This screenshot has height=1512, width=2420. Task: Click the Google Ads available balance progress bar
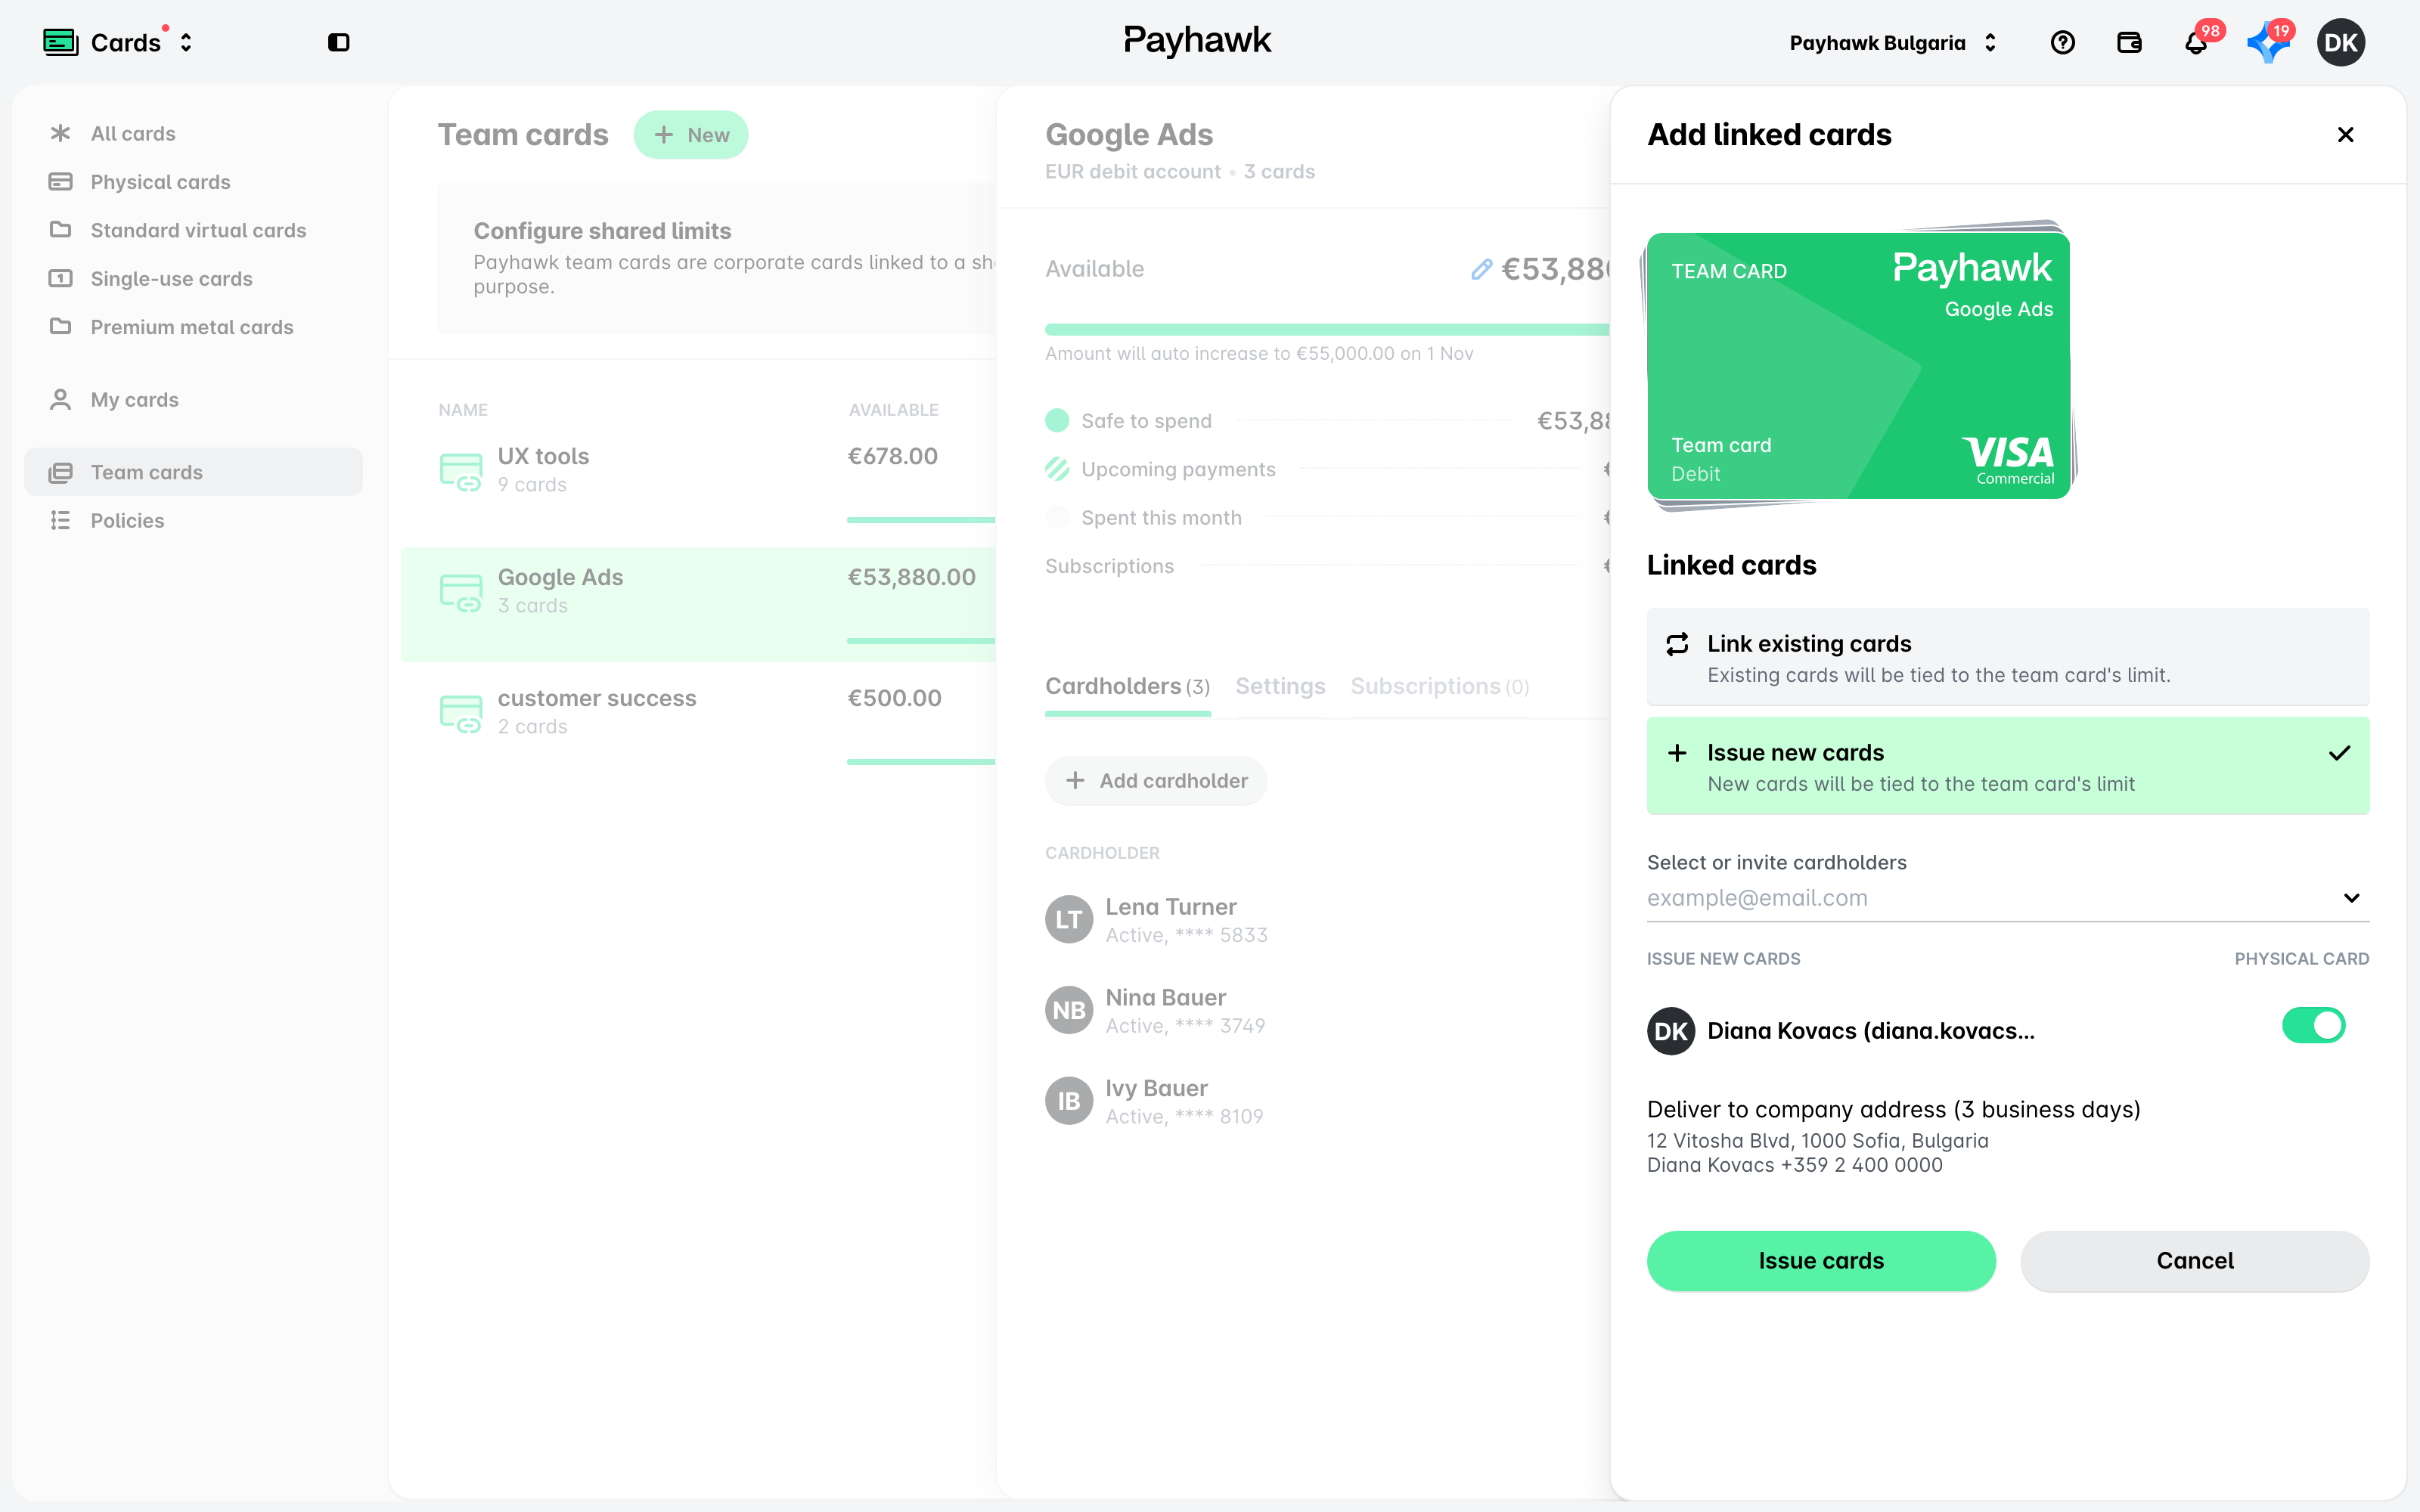(1327, 329)
